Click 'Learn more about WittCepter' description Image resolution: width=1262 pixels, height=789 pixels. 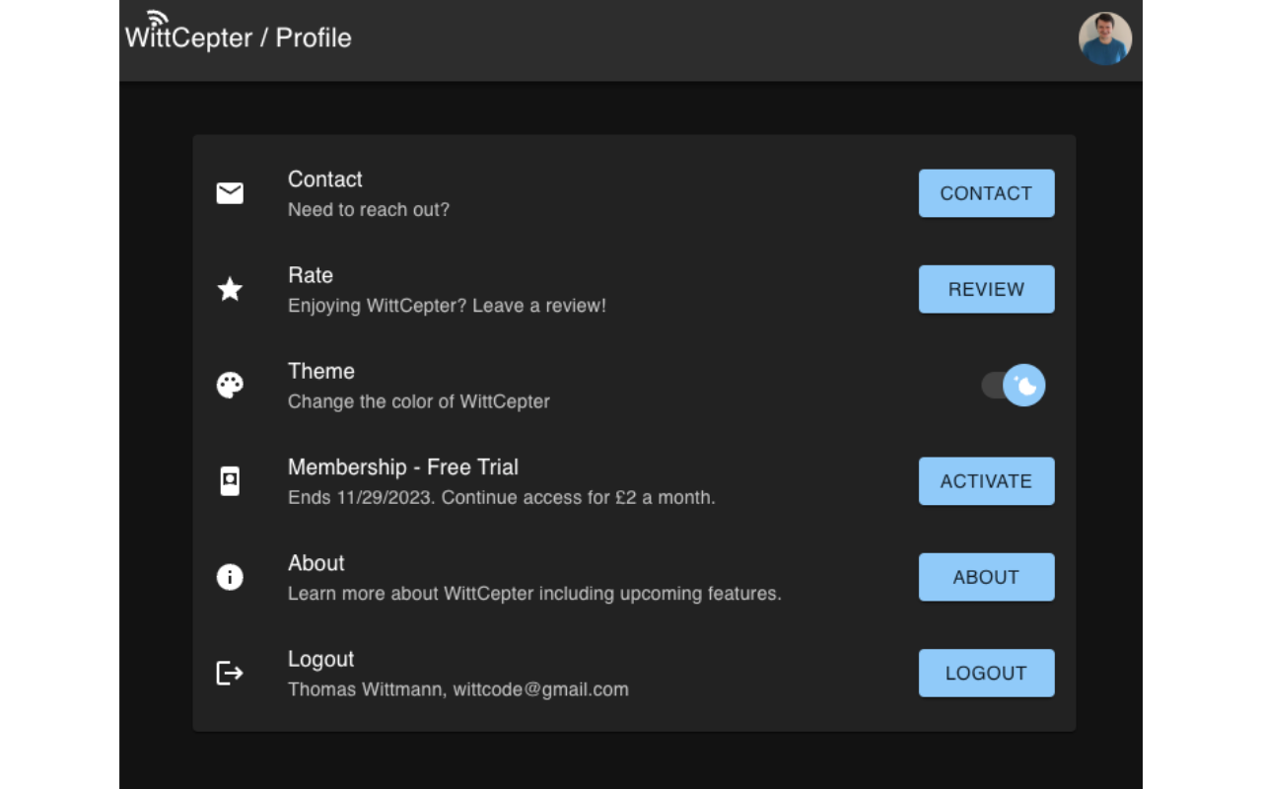point(534,594)
